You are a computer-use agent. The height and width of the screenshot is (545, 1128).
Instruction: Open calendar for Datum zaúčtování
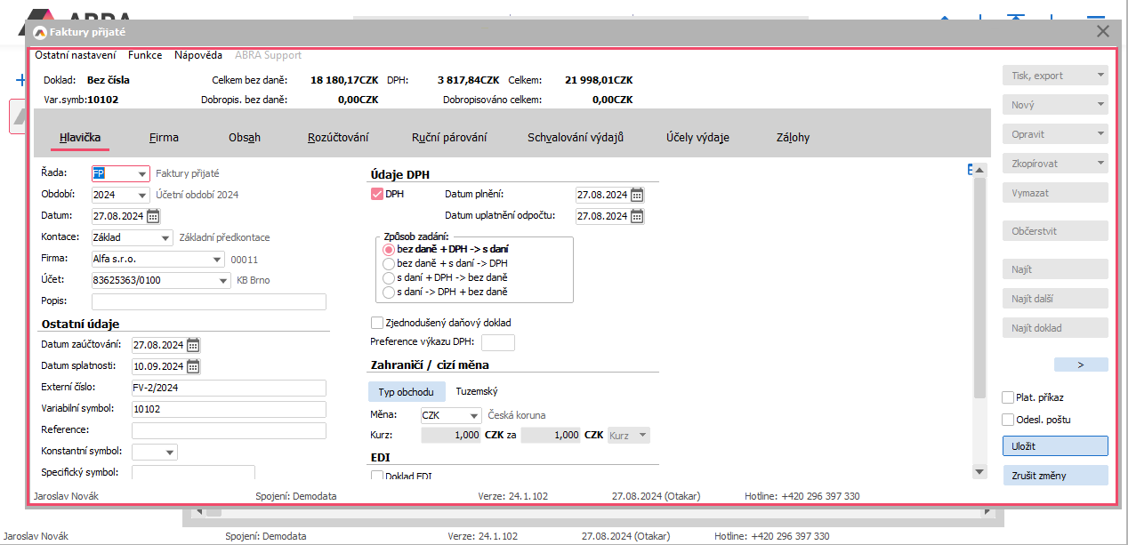(x=193, y=345)
